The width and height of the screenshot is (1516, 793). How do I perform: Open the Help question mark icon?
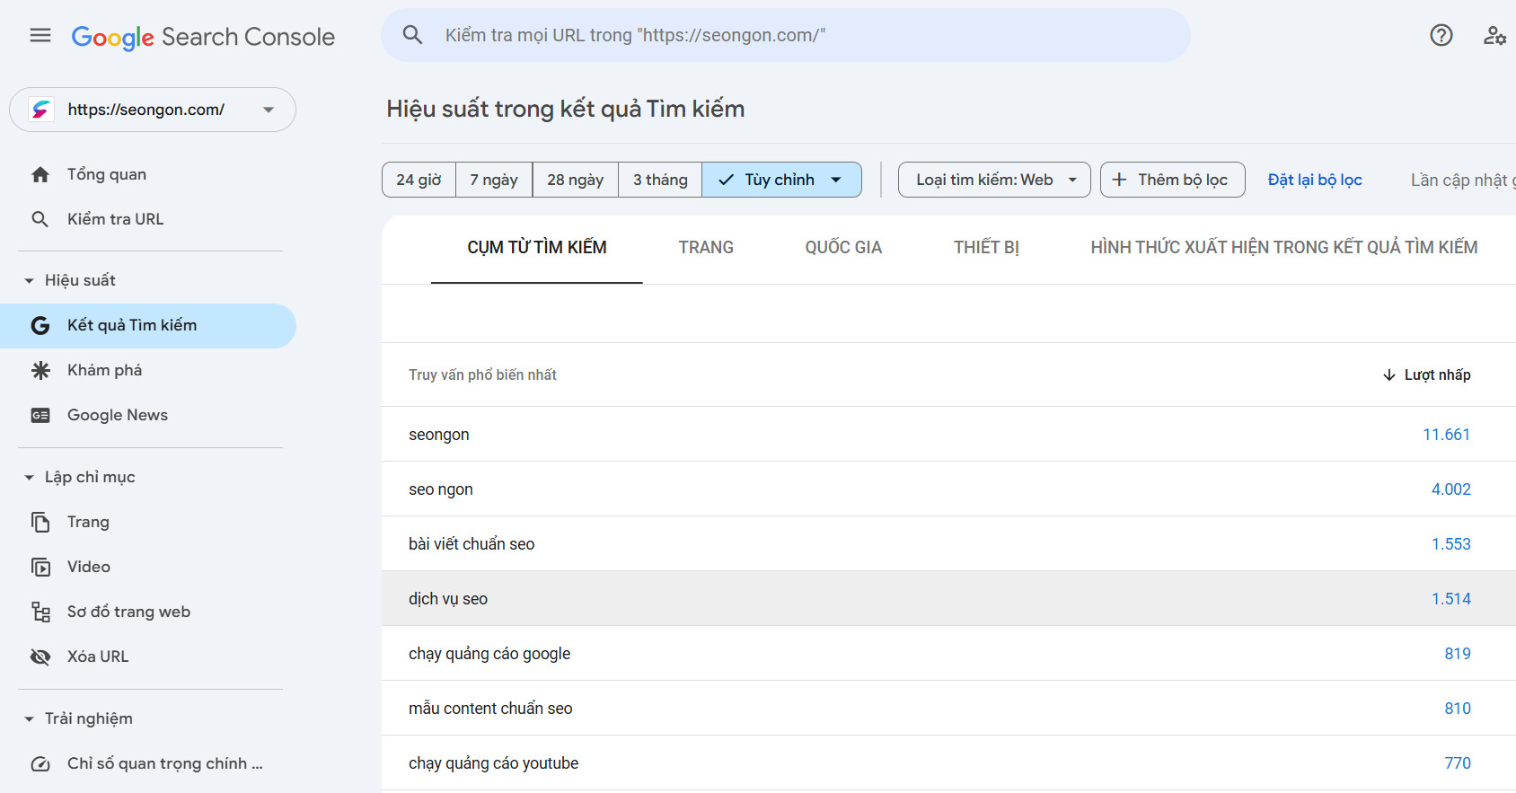pos(1441,35)
